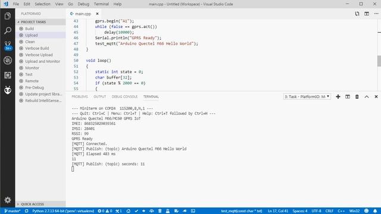
Task: Open the Explorer view in activity bar
Action: coord(8,16)
